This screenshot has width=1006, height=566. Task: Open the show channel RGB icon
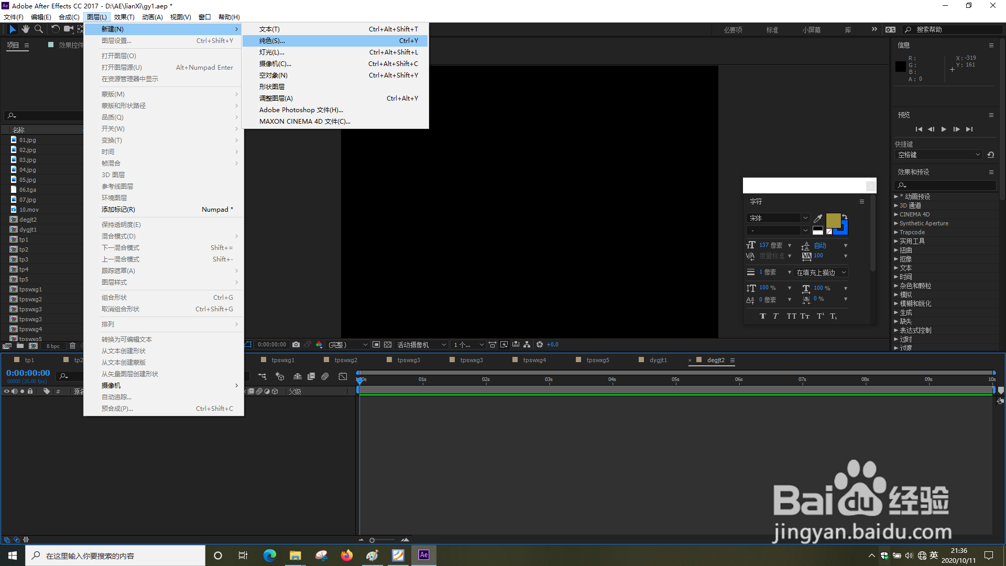[319, 345]
